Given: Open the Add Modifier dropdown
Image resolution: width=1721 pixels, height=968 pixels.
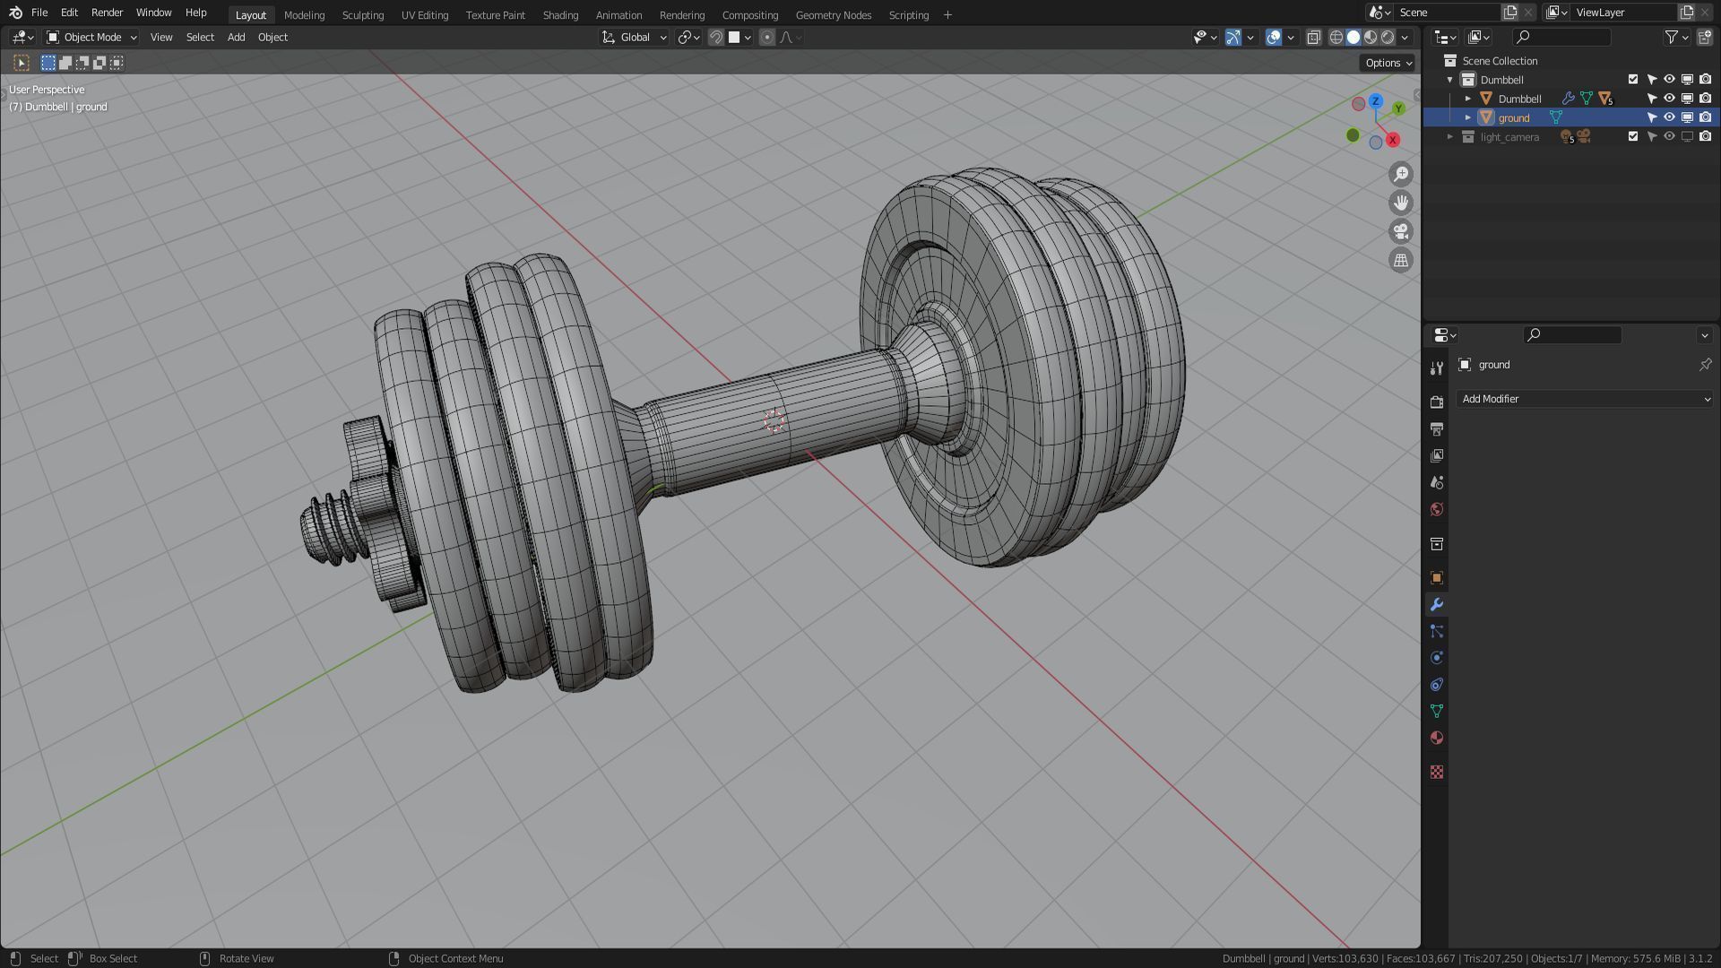Looking at the screenshot, I should coord(1585,399).
